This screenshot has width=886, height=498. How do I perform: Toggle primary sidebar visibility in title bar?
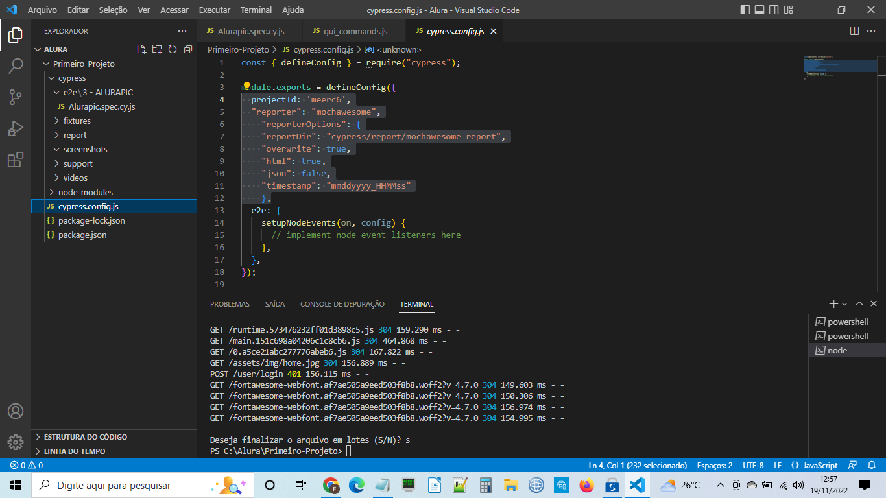pyautogui.click(x=745, y=10)
